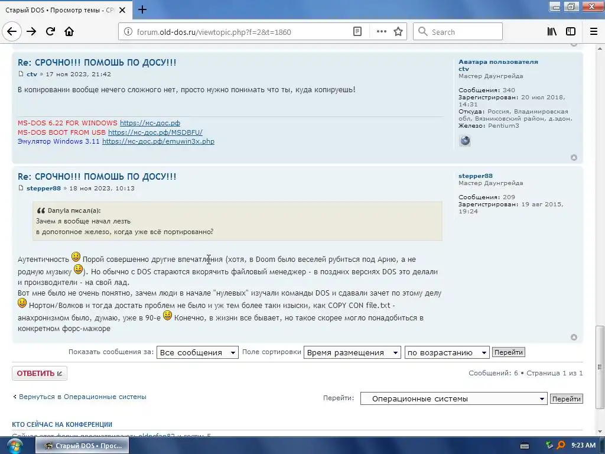Open the мс-дос.рф/MSDBFU/ link
The image size is (605, 454).
(x=155, y=132)
